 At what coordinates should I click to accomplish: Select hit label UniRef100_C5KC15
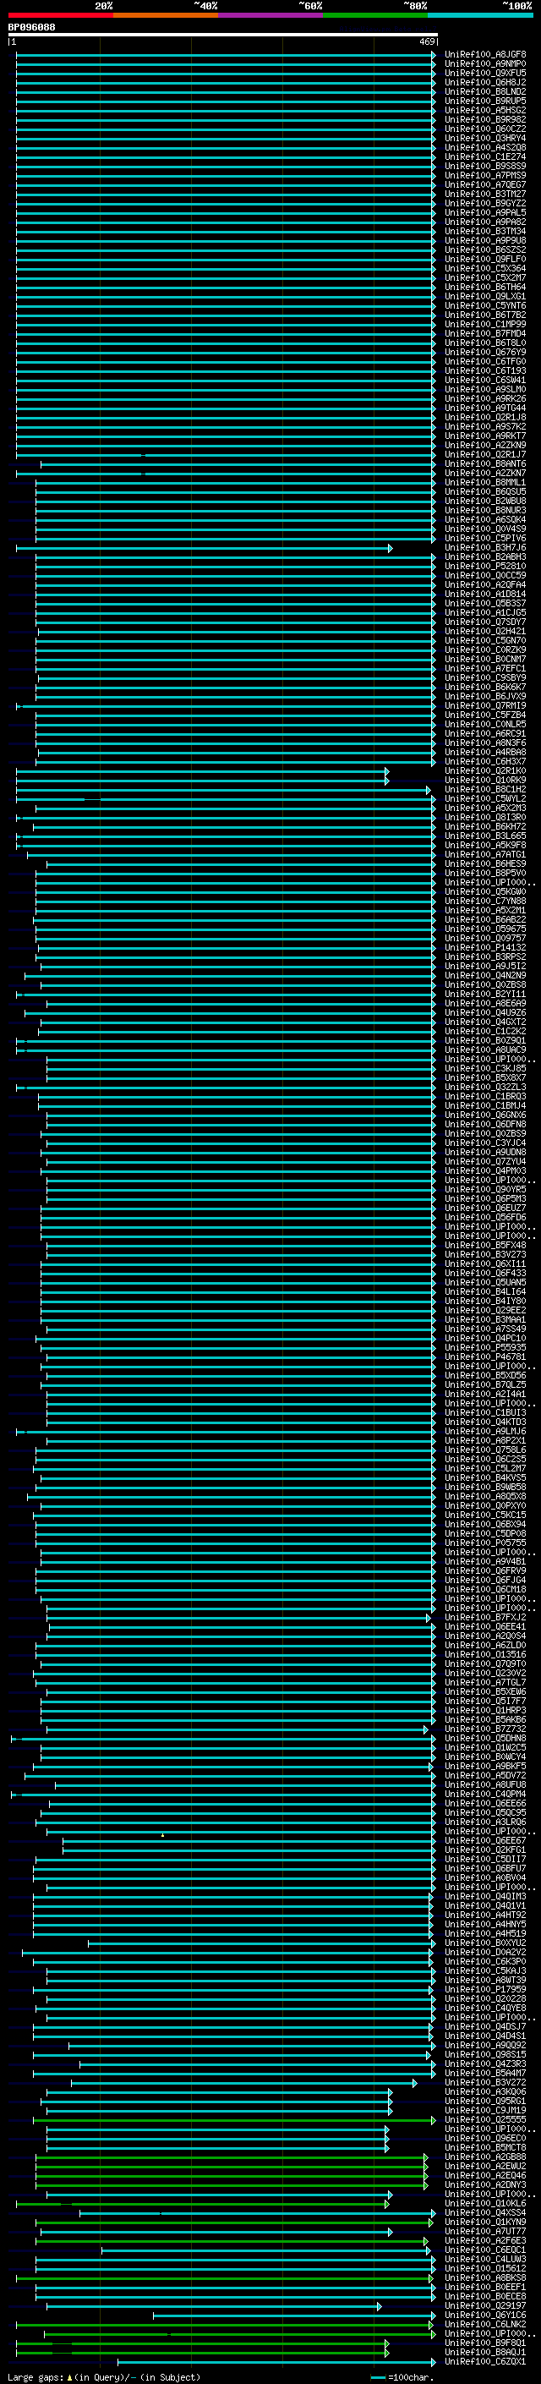pyautogui.click(x=485, y=1515)
